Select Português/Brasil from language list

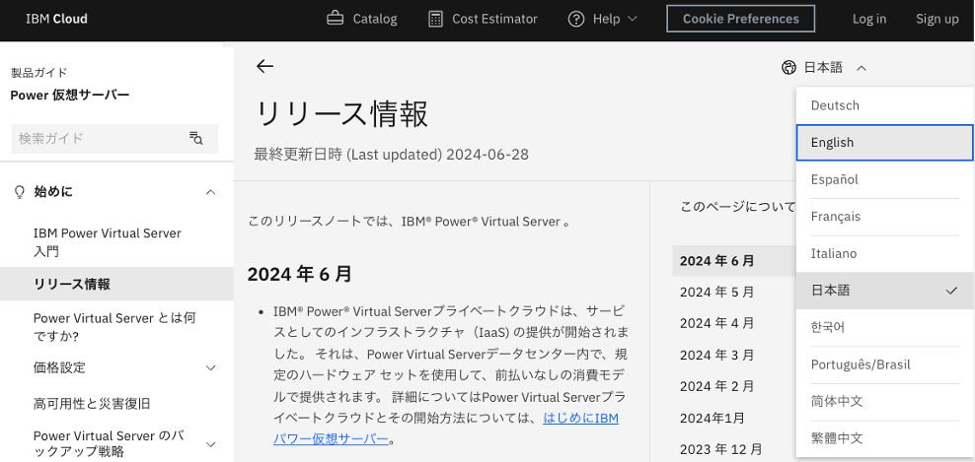(x=885, y=364)
